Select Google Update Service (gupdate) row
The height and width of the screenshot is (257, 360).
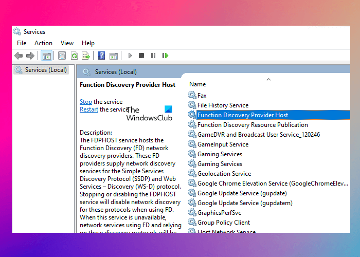269,193
